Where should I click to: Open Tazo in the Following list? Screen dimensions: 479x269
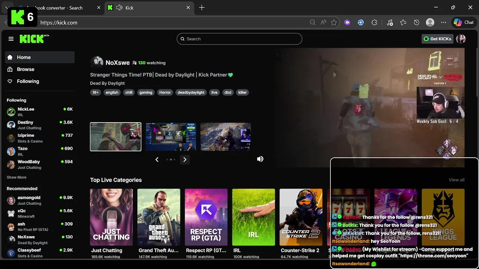coord(40,151)
